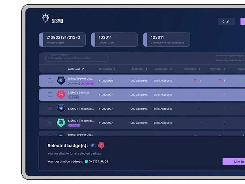Screen dimensions: 245x184
Task: Sort by Badge Name column arrow
Action: (x=83, y=69)
